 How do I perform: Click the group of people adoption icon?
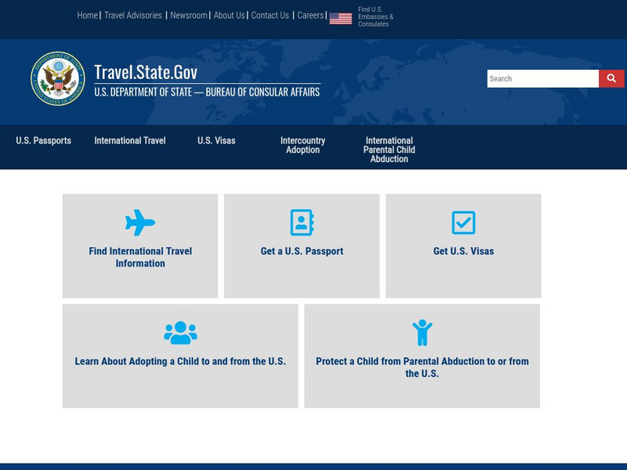click(180, 332)
